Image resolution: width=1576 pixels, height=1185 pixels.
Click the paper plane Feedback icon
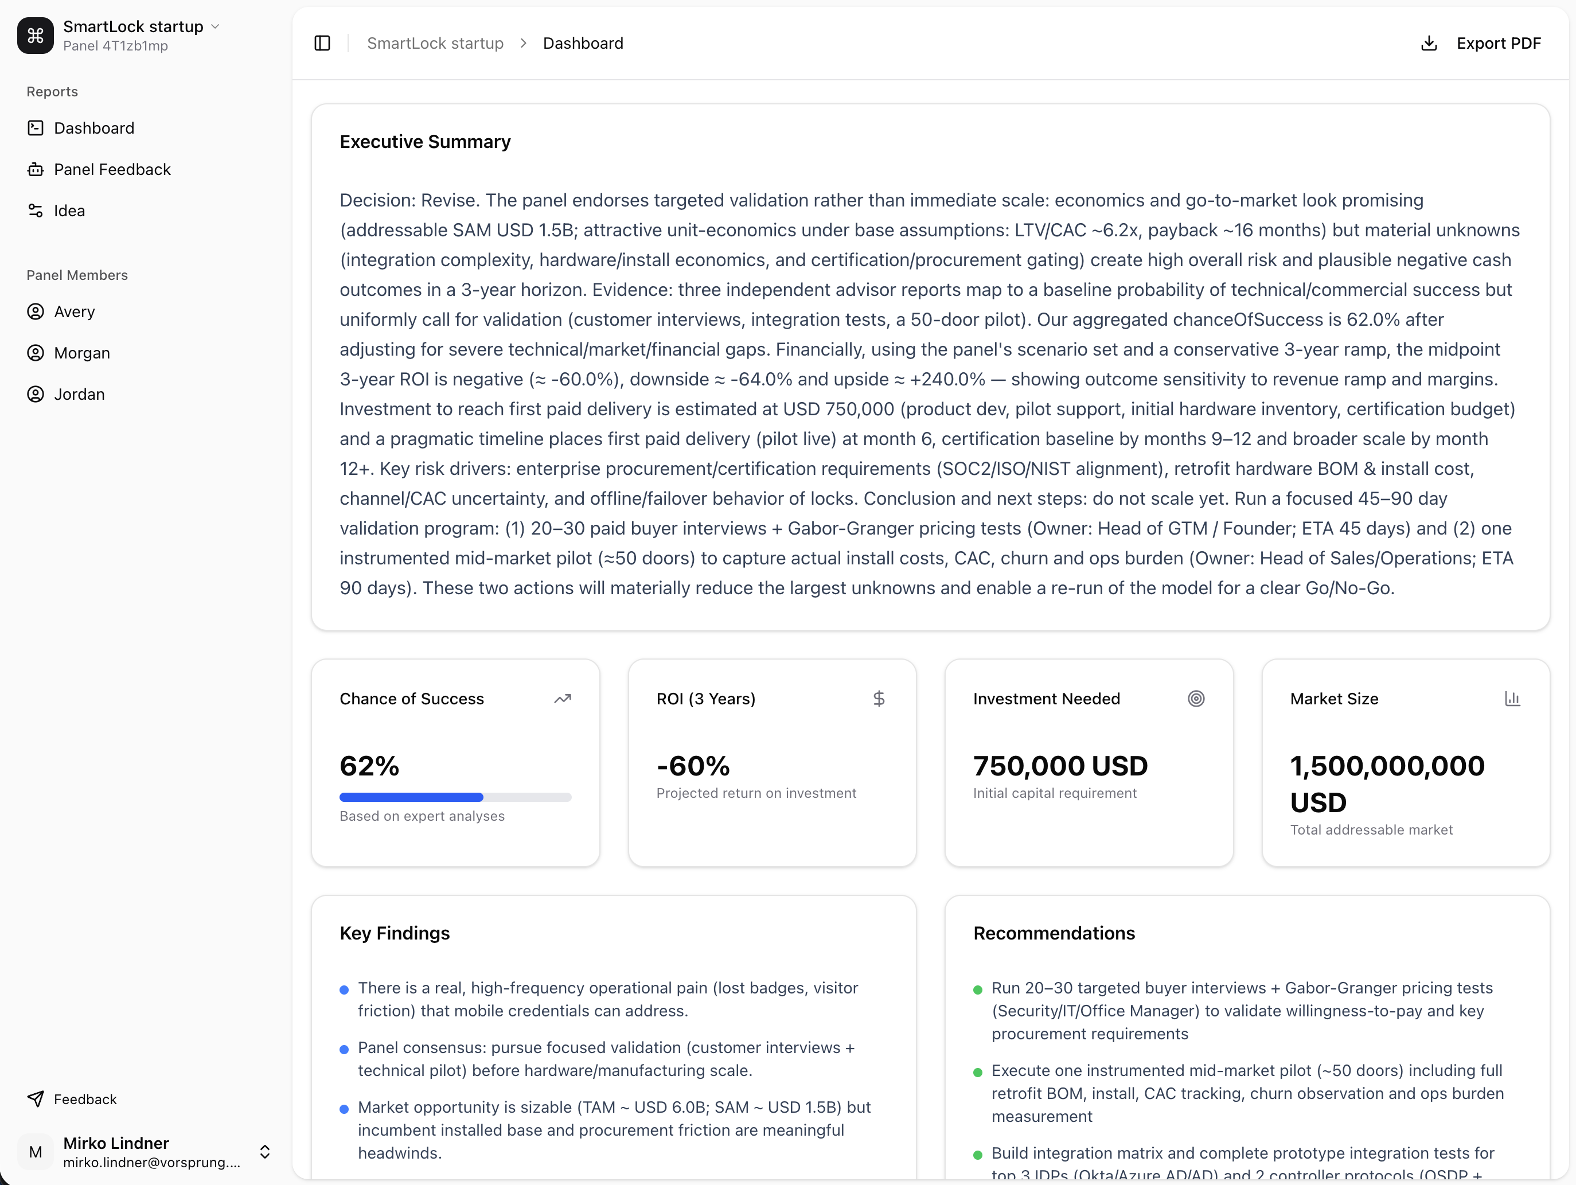coord(35,1098)
